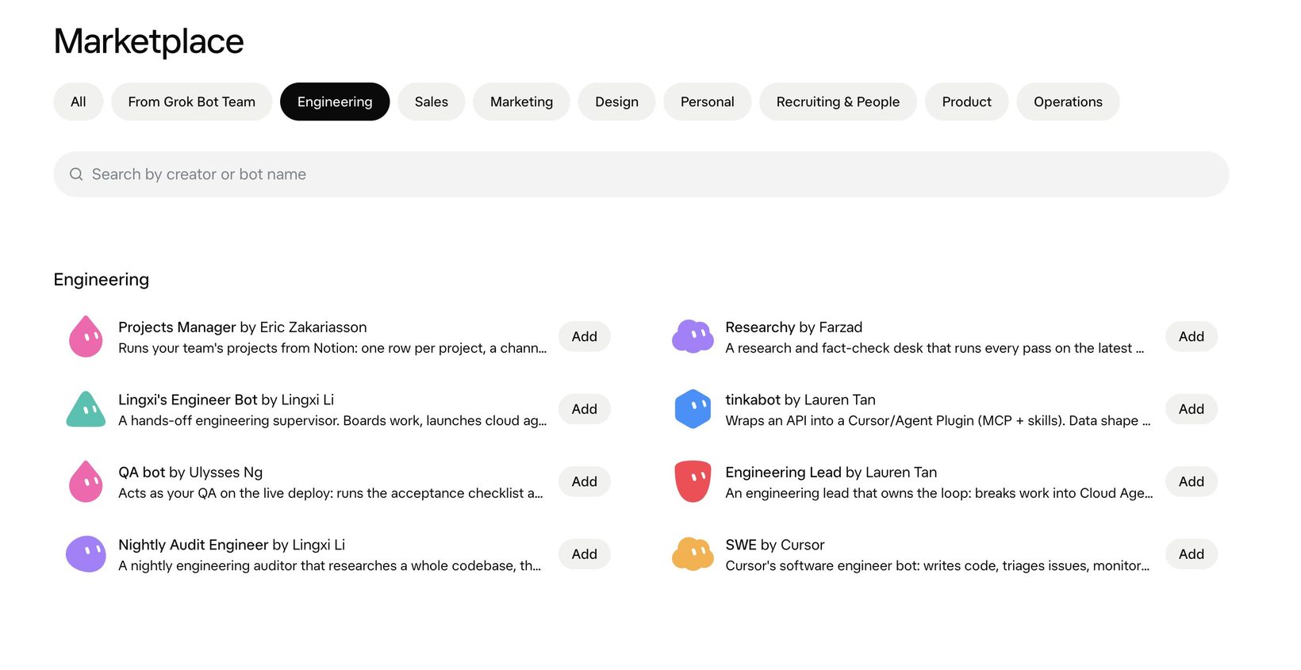This screenshot has width=1301, height=670.
Task: Click the pink Projects Manager bot avatar
Action: point(86,336)
